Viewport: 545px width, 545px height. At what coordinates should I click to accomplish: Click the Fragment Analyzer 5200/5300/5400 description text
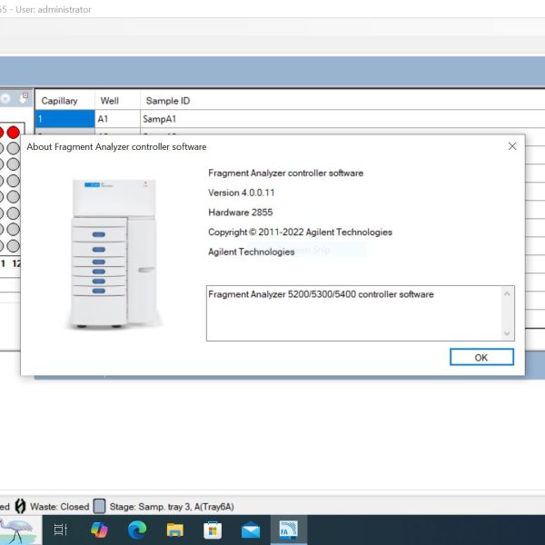[x=321, y=294]
